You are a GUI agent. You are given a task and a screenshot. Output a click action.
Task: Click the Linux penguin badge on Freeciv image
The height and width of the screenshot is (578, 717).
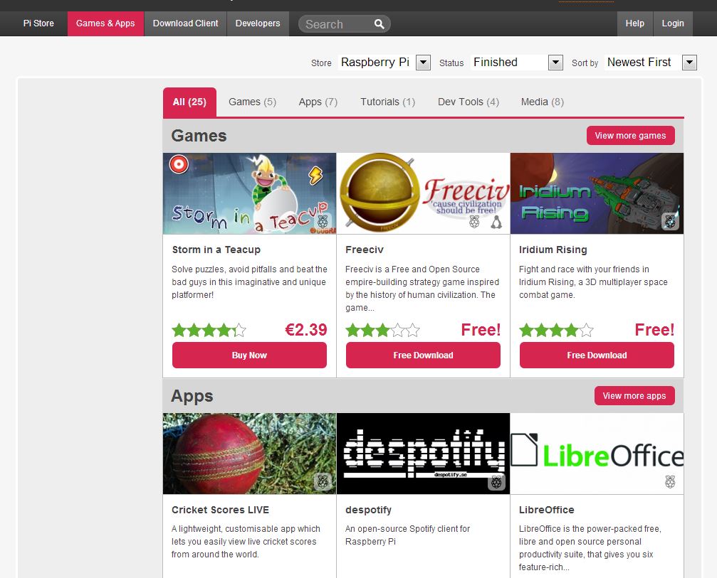click(x=496, y=222)
